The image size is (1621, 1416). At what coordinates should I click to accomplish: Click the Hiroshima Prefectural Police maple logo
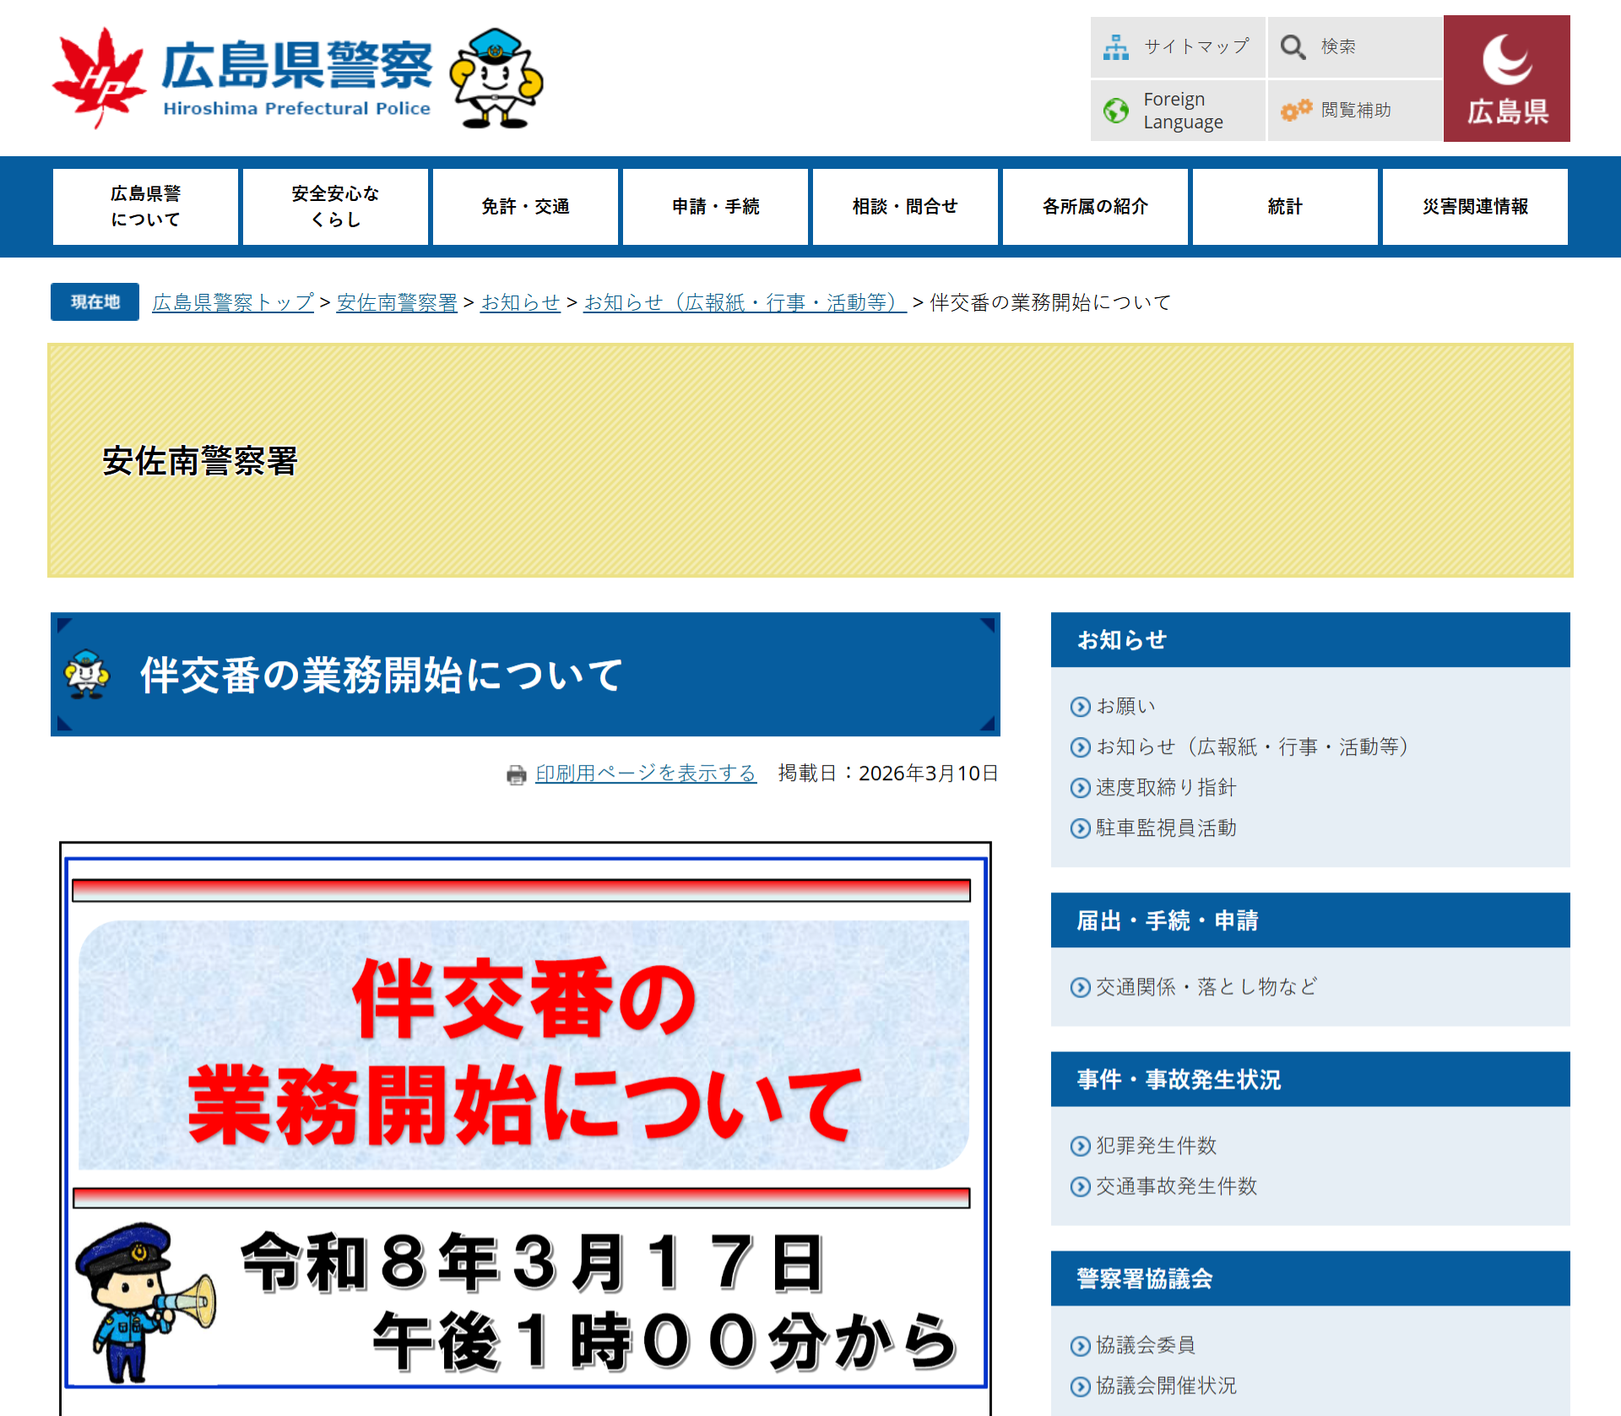[x=99, y=78]
